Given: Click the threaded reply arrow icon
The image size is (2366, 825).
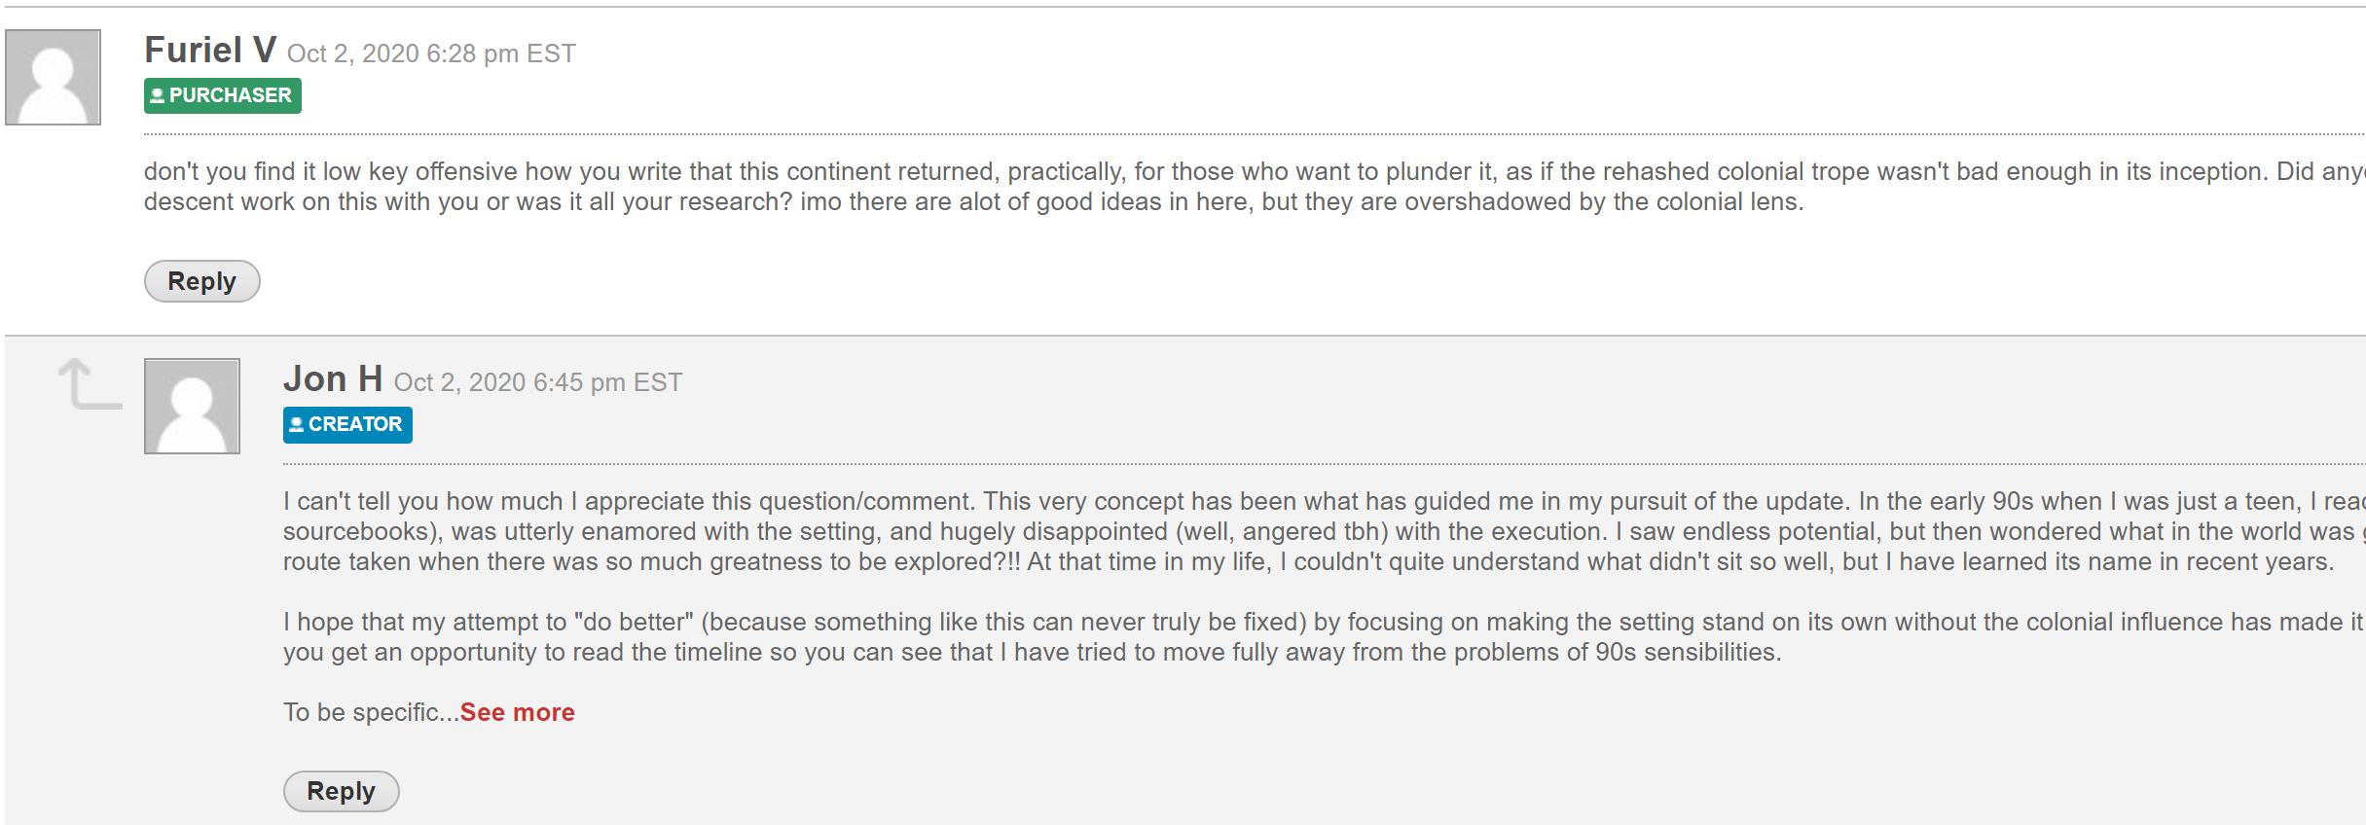Looking at the screenshot, I should [90, 384].
